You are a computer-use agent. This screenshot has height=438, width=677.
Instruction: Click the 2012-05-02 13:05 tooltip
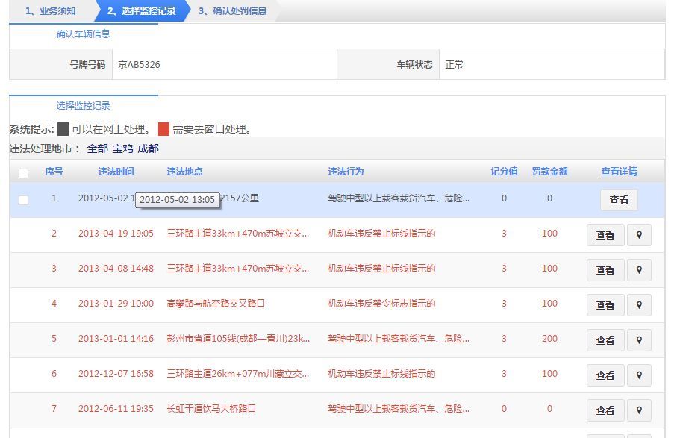pyautogui.click(x=178, y=200)
